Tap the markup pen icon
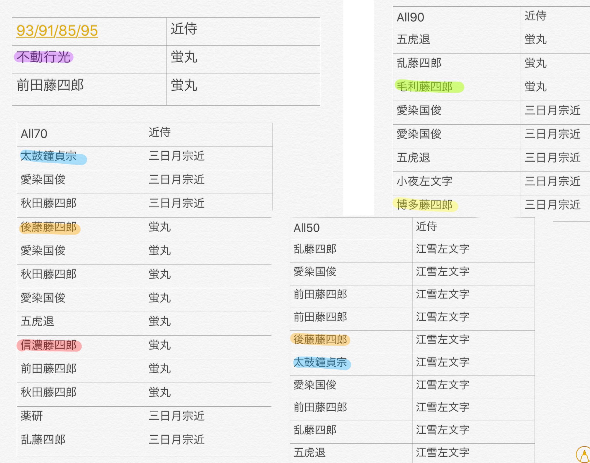This screenshot has height=463, width=590. pos(584,455)
